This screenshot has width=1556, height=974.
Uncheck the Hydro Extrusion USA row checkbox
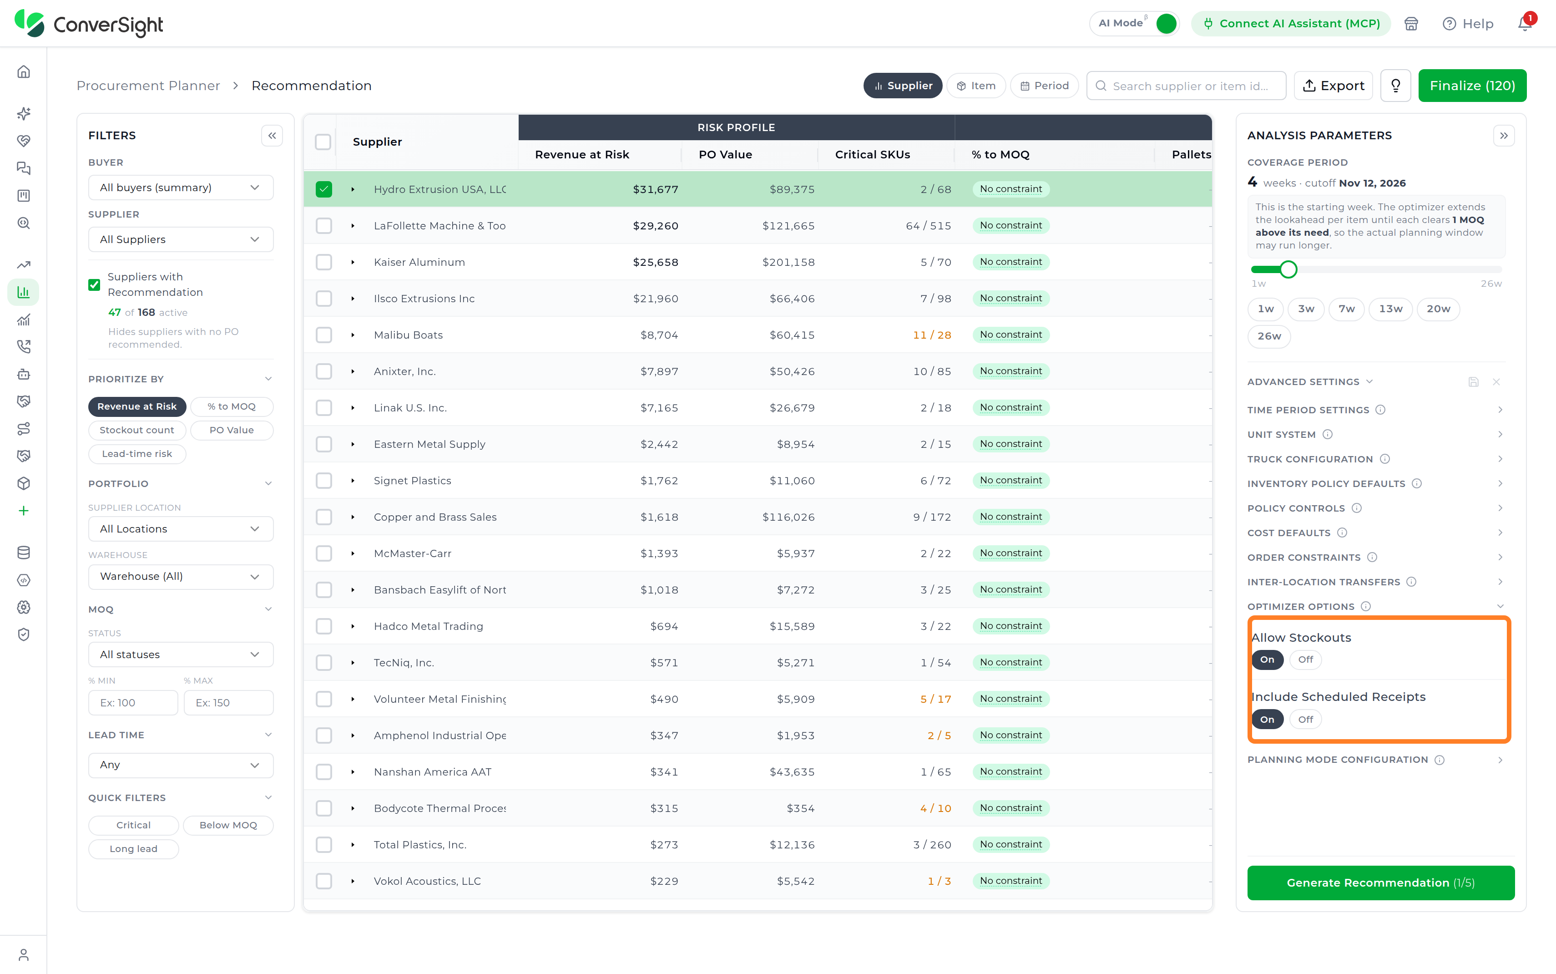(324, 189)
